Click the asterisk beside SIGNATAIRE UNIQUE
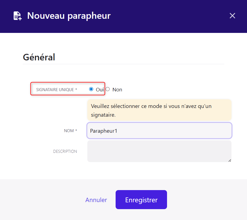Screen dimensions: 247x220 pos(76,89)
